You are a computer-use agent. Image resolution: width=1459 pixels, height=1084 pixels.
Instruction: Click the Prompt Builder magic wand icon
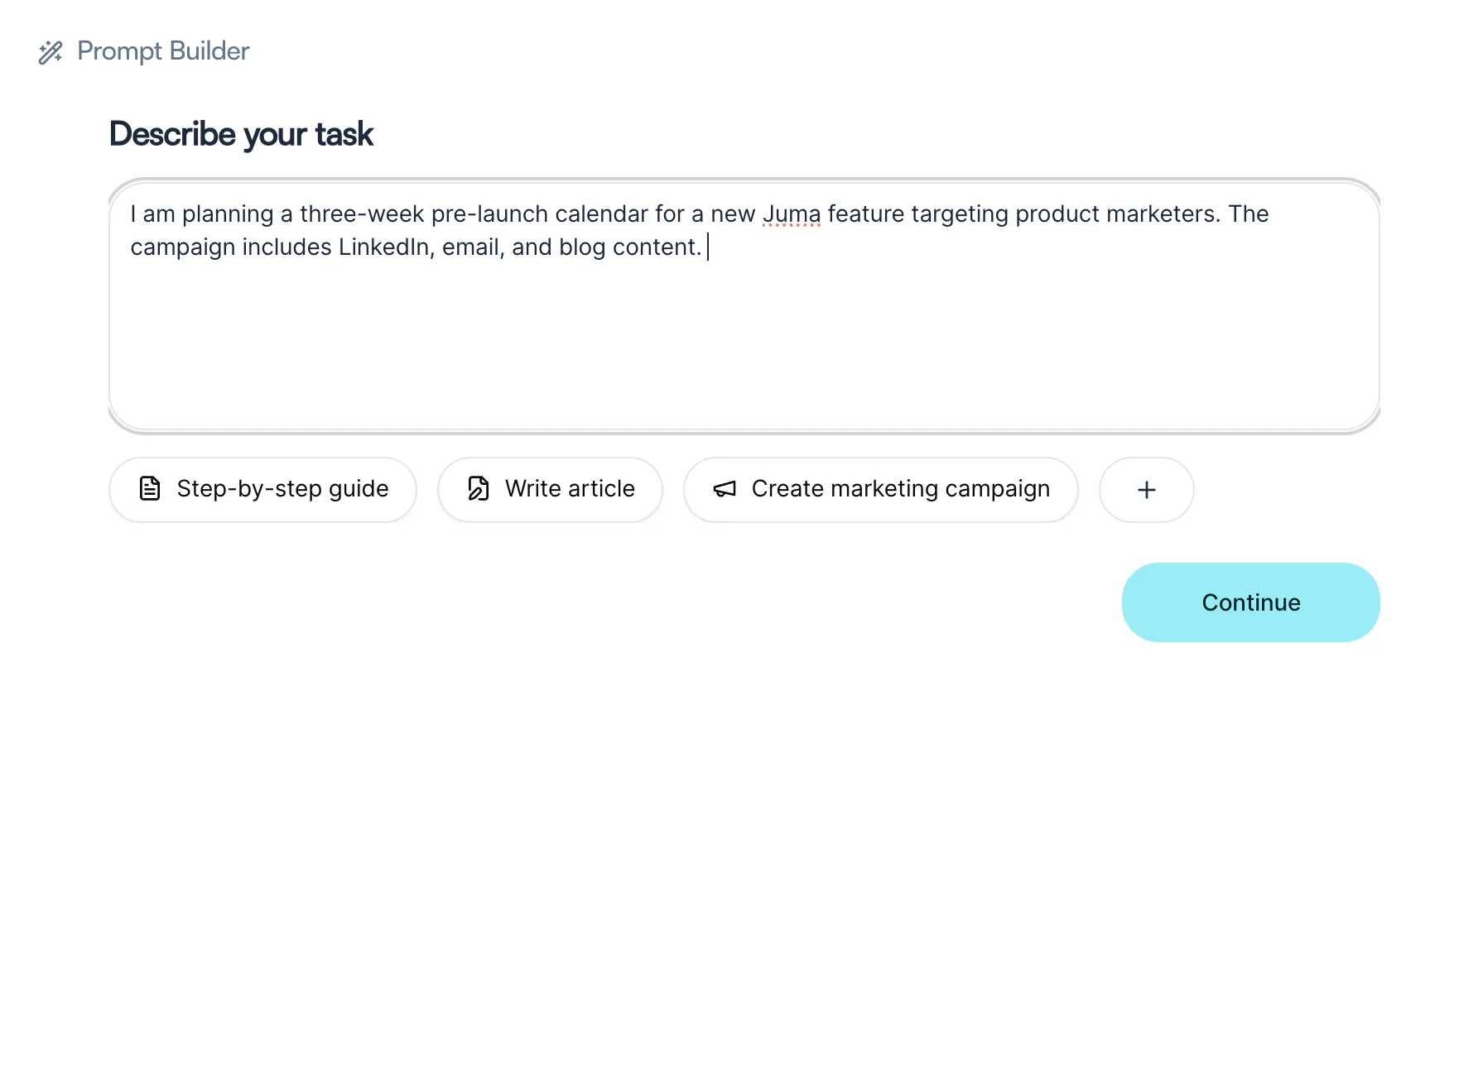tap(51, 52)
